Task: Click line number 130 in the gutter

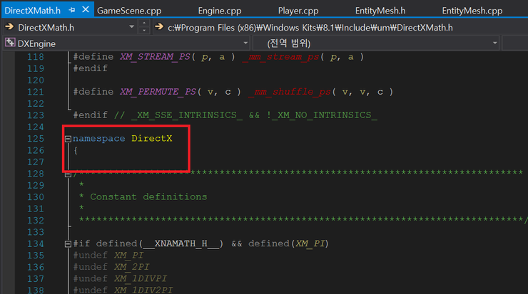Action: (36, 197)
